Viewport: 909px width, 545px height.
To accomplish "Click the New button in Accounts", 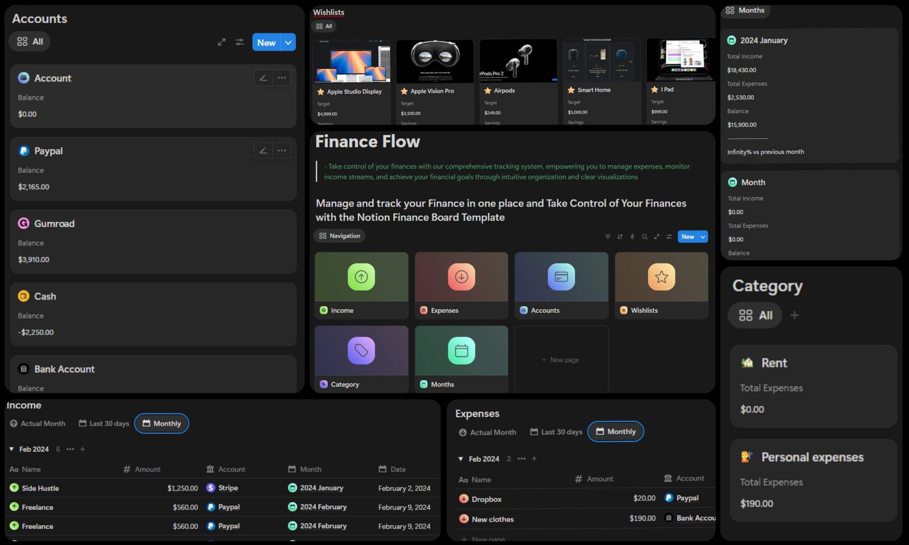I will [266, 42].
